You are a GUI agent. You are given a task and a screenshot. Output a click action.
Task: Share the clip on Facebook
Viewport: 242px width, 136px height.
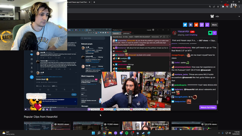coord(191,25)
